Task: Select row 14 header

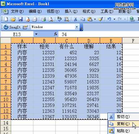Action: 6,123
